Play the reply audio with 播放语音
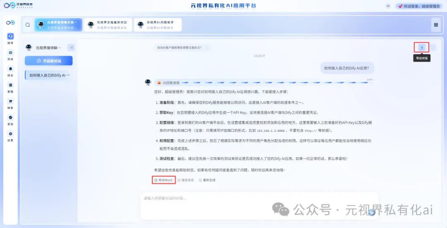Screen dimensions: 447x228 coord(185,180)
